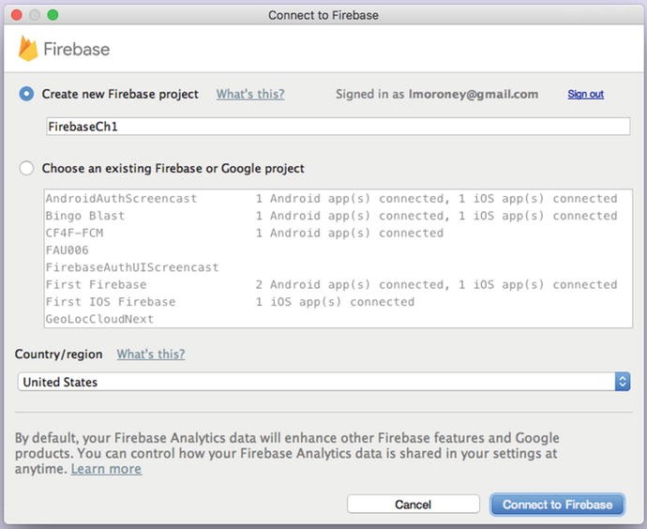Choose Bingo Blast from existing projects
Viewport: 647px width, 529px height.
pyautogui.click(x=85, y=216)
